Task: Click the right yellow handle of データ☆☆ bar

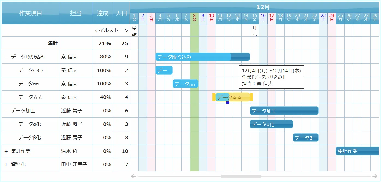Action: (x=251, y=97)
